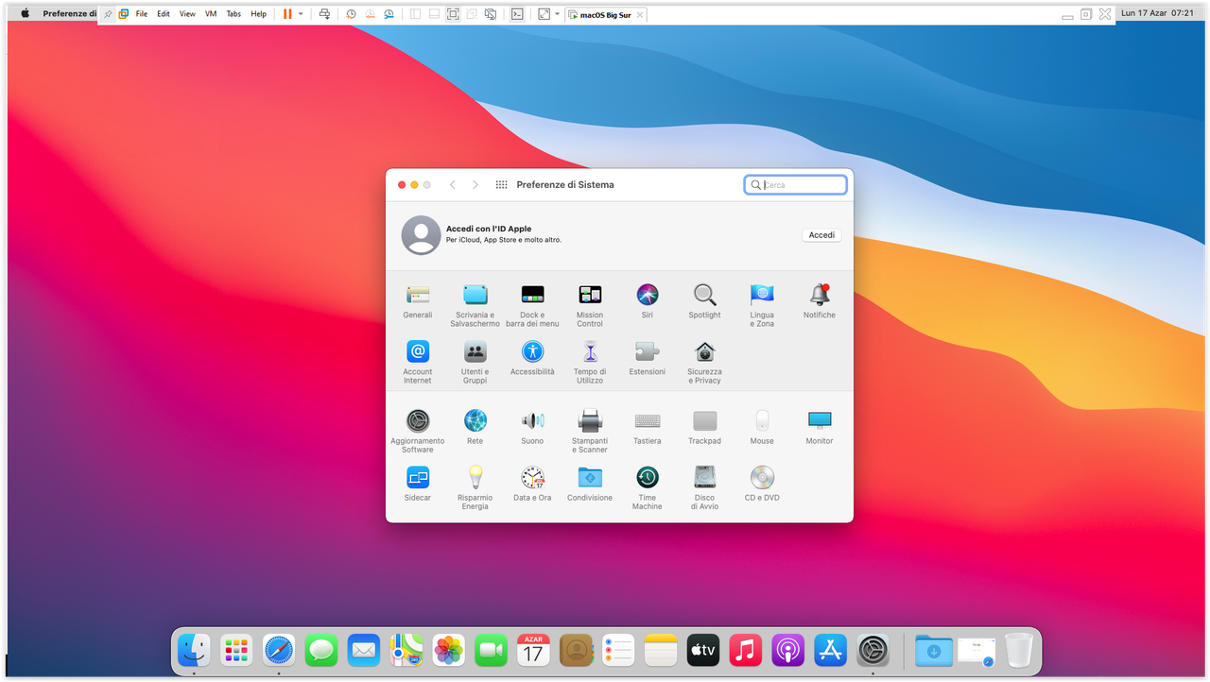Open Dock e barra dei menu pane
This screenshot has height=682, width=1210.
tap(532, 305)
